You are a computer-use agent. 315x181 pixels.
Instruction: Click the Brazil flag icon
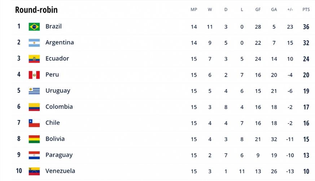click(x=34, y=26)
